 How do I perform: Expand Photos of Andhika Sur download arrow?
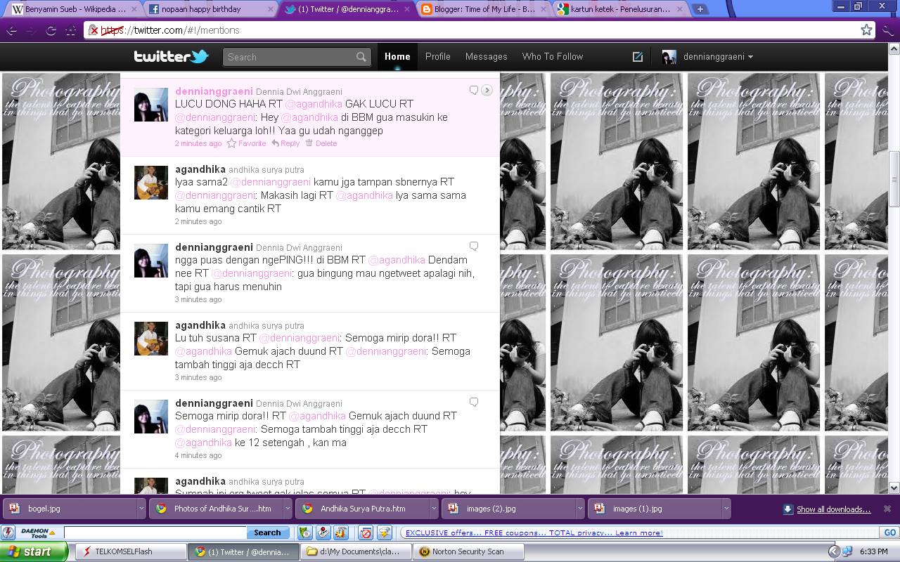(x=287, y=509)
